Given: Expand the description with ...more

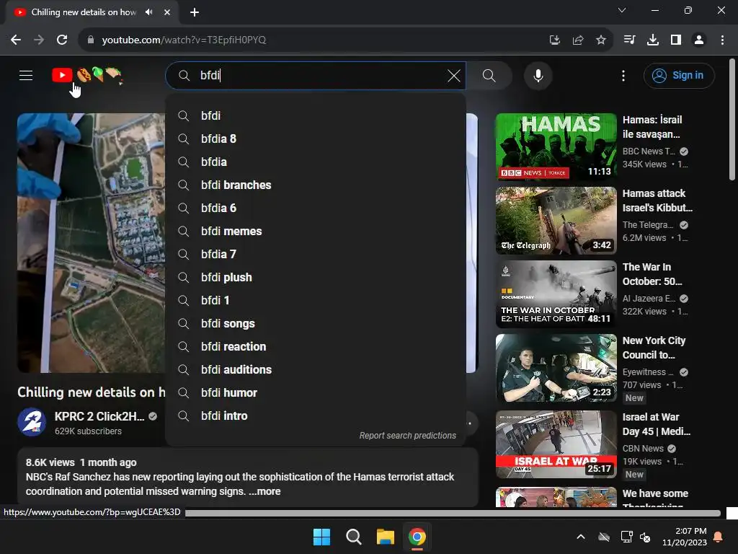Looking at the screenshot, I should coord(264,491).
